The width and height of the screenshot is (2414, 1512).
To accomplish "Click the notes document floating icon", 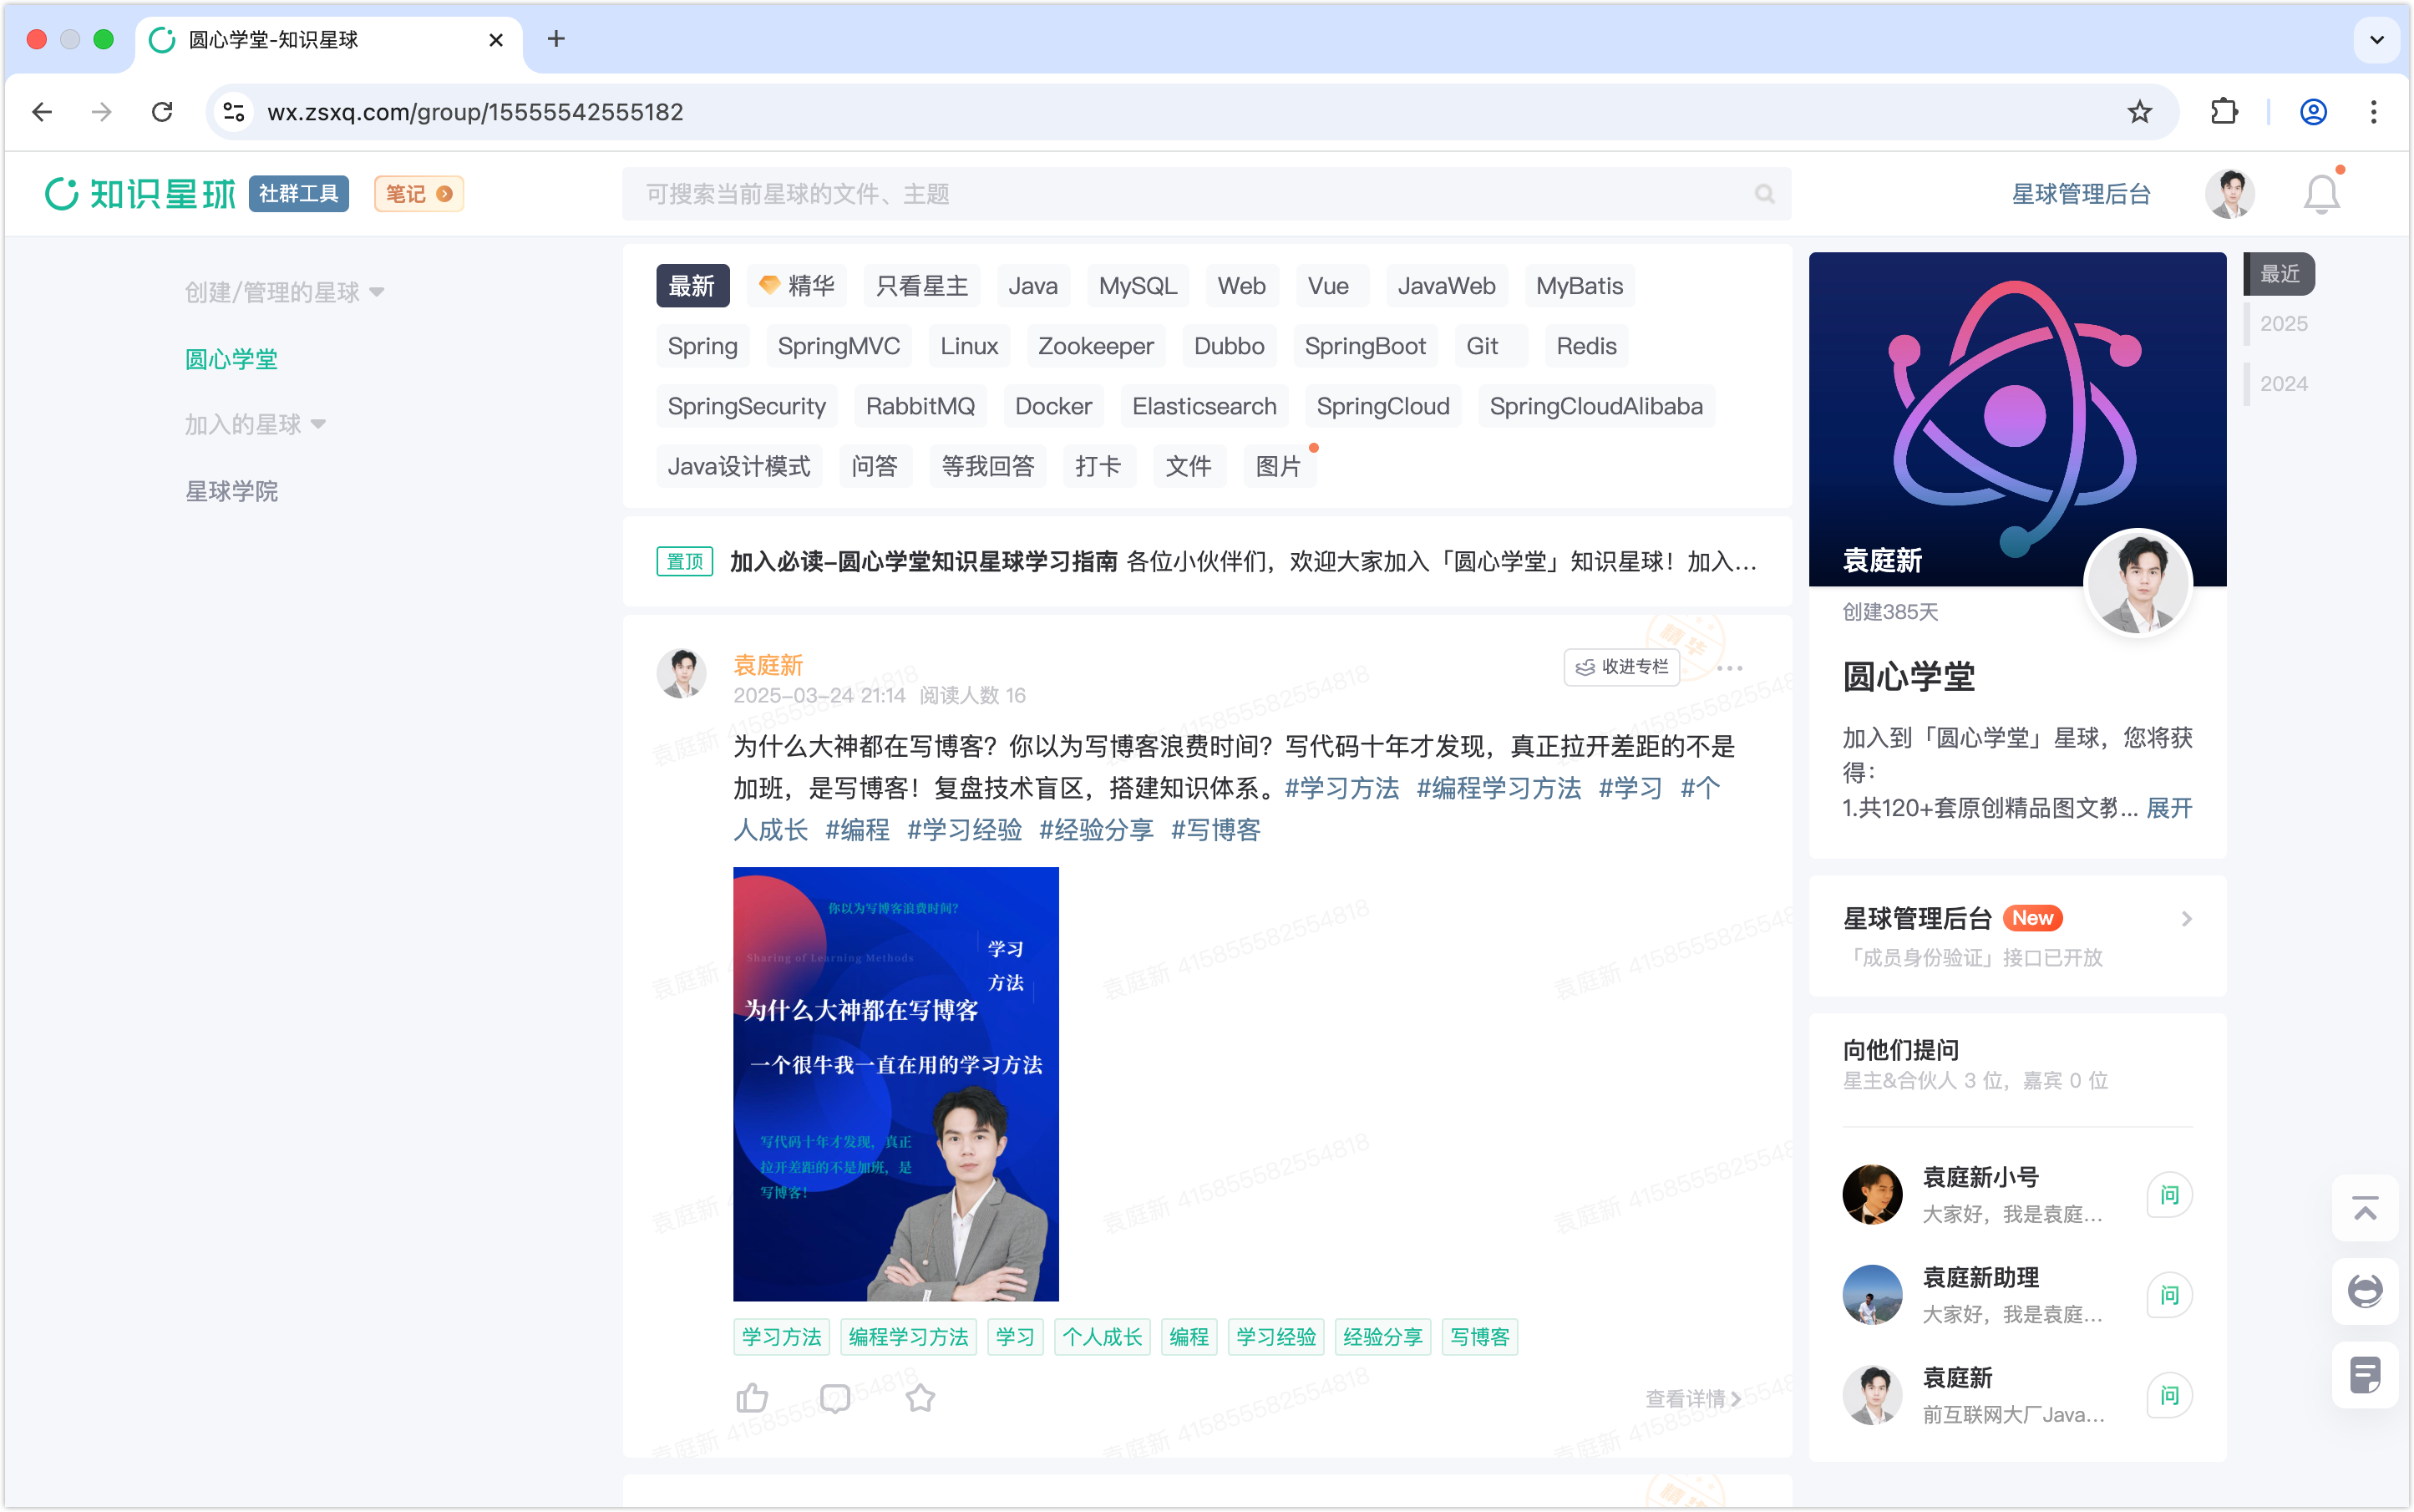I will click(x=2364, y=1375).
